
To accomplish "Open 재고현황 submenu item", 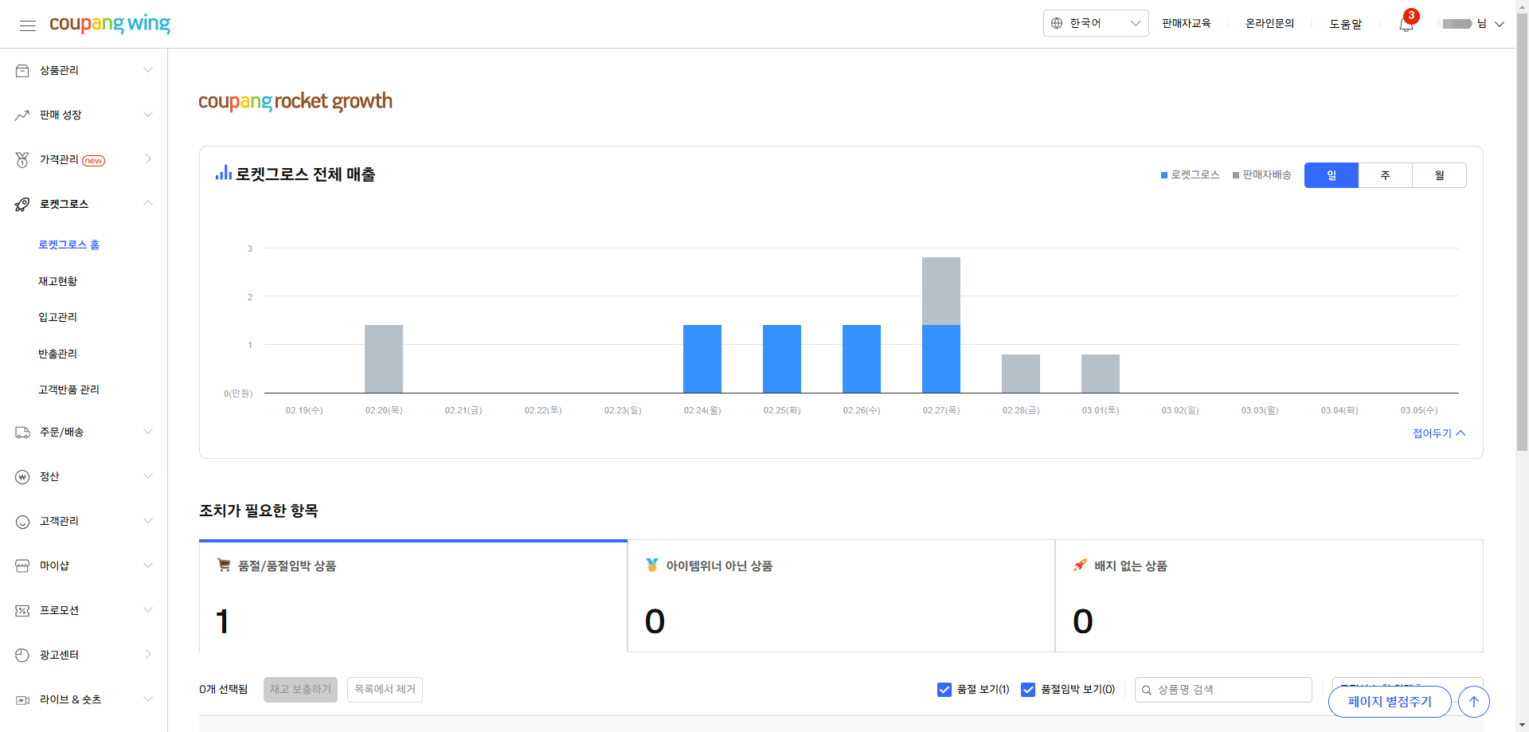I will pos(58,281).
